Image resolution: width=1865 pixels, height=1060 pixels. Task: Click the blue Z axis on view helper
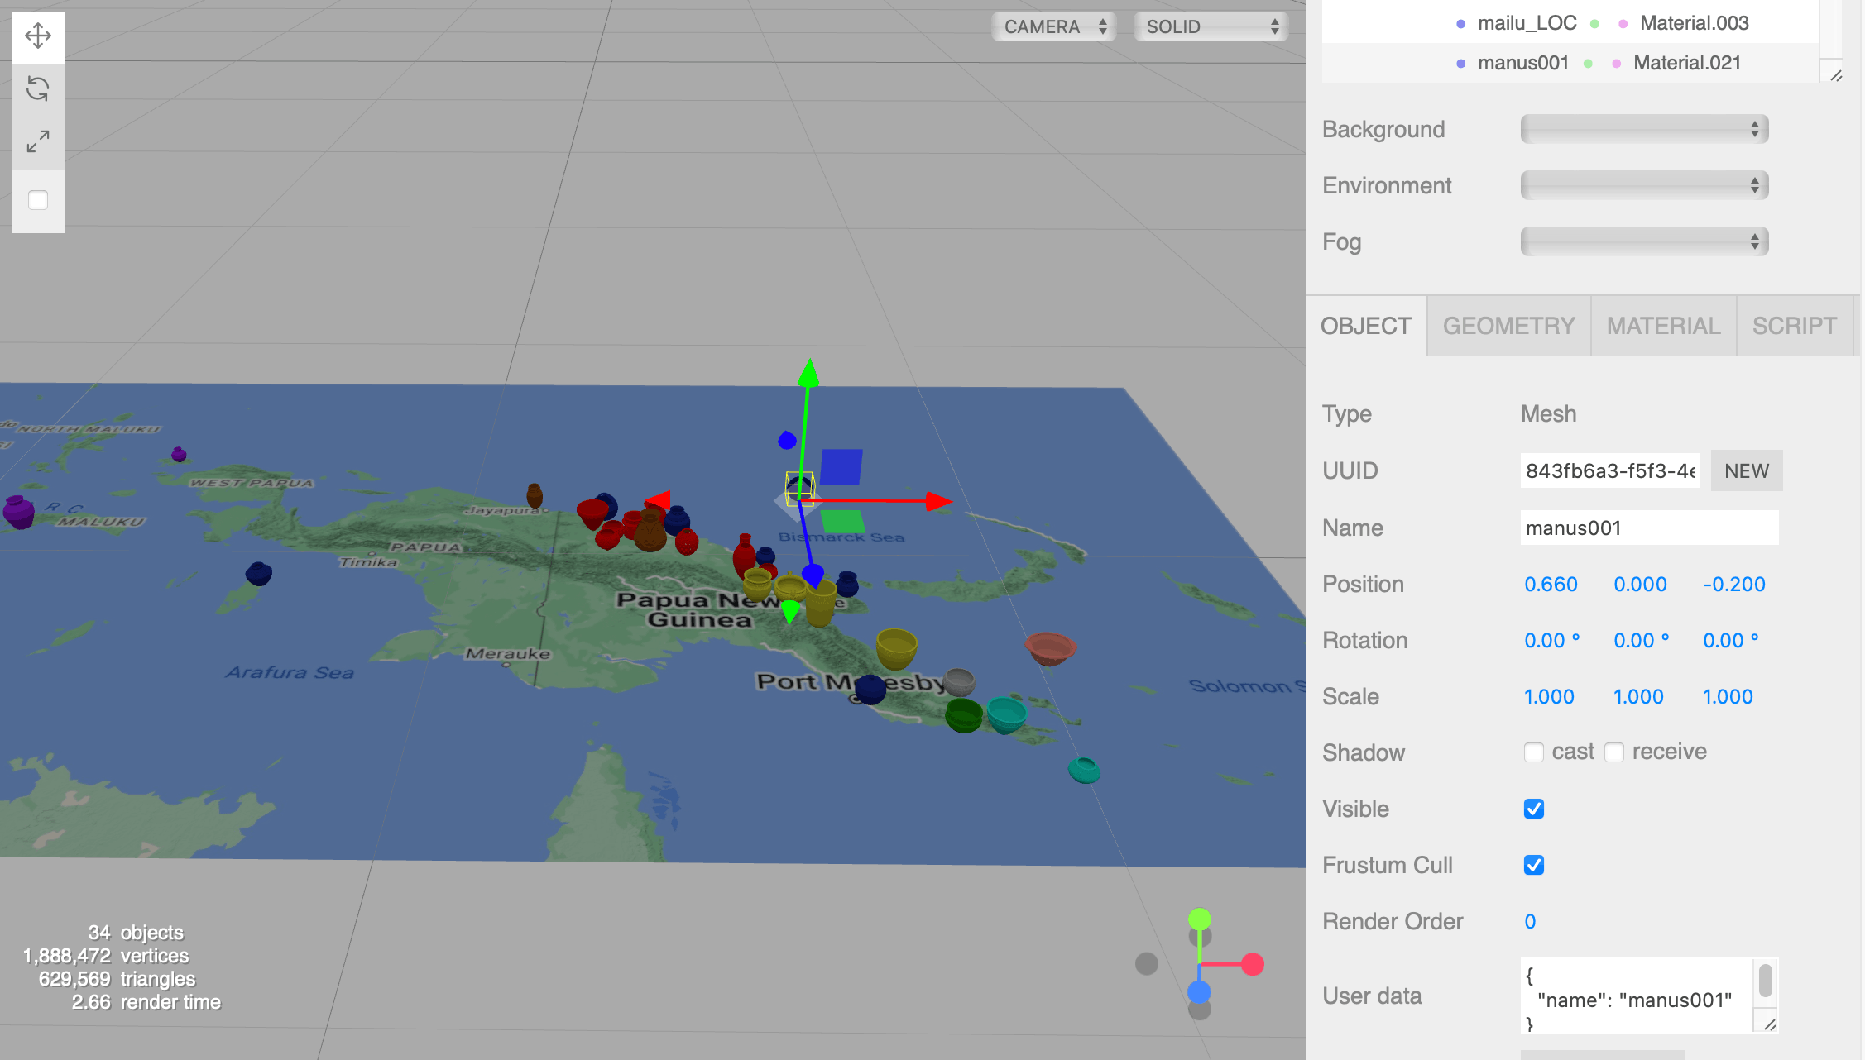(1199, 991)
